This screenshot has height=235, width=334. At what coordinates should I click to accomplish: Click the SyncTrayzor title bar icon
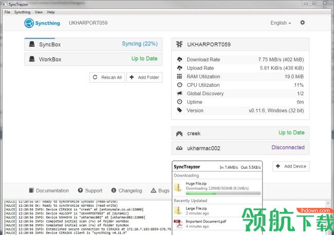click(x=5, y=4)
